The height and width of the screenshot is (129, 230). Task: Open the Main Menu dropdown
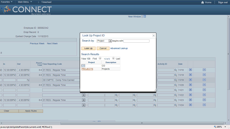pyautogui.click(x=25, y=2)
